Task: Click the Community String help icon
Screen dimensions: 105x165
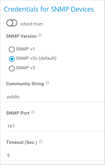Action: (x=47, y=83)
